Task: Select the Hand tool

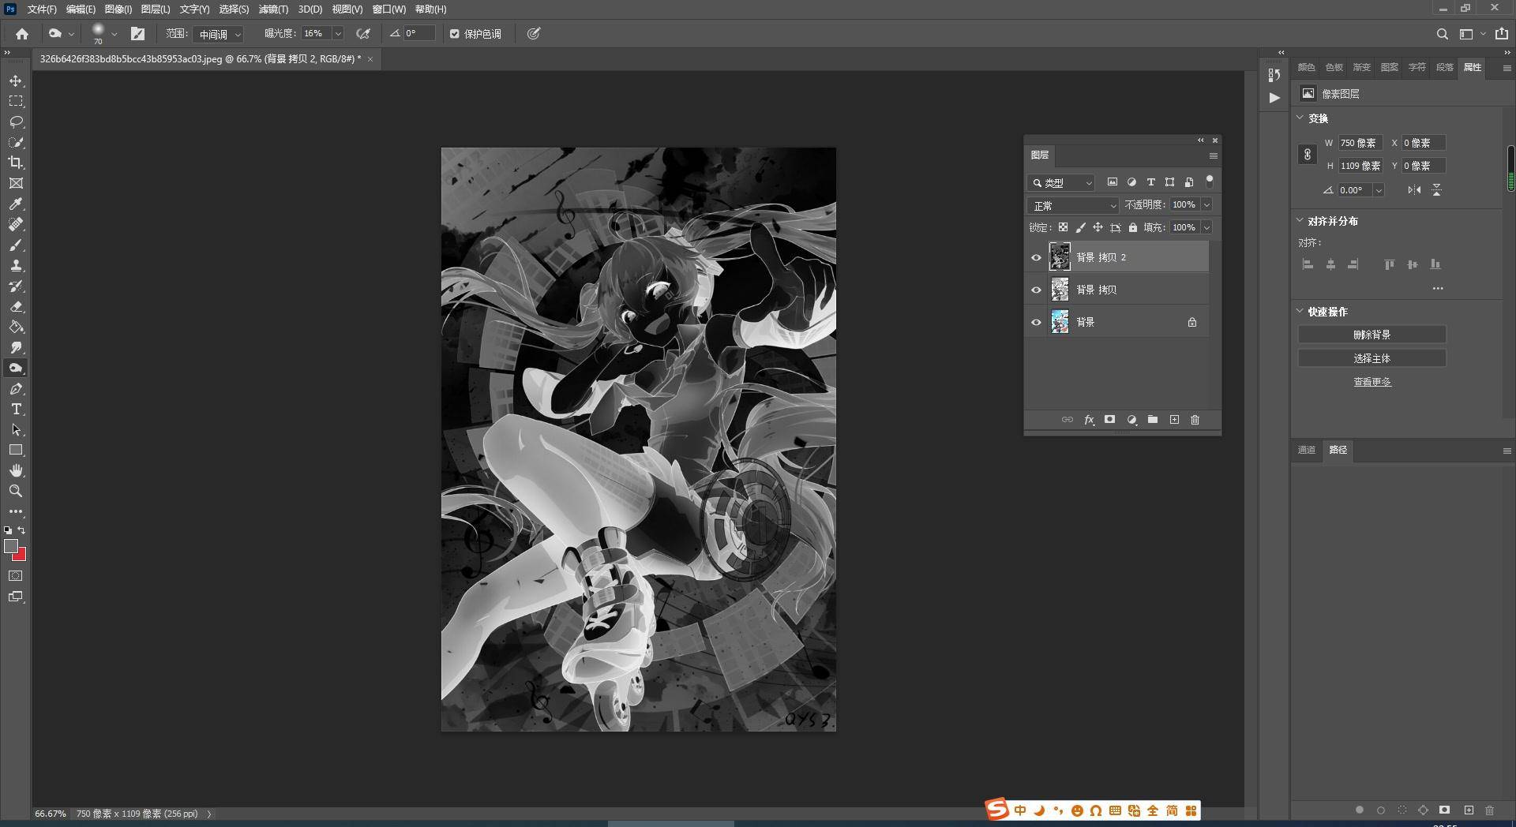Action: click(x=16, y=470)
